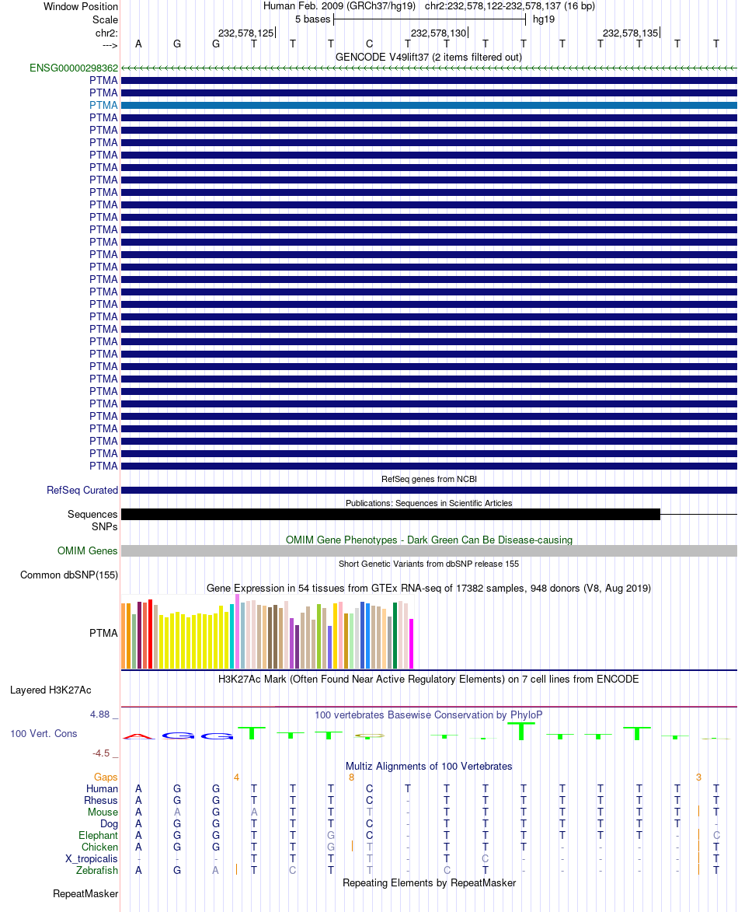Screen dimensions: 738x912
Task: Click the 232,578,125 ruler position
Action: pyautogui.click(x=245, y=33)
